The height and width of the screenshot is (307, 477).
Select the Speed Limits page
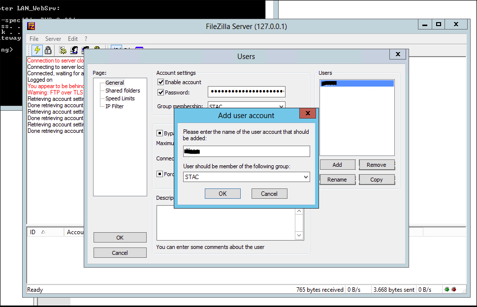point(120,98)
